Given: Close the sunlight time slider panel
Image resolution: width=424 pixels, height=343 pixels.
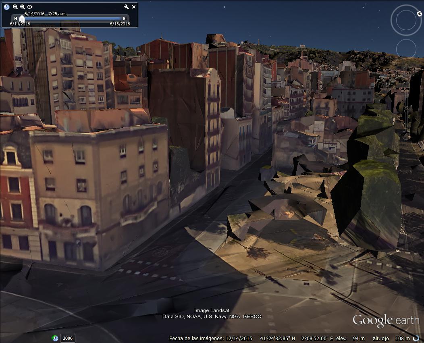Looking at the screenshot, I should point(133,7).
